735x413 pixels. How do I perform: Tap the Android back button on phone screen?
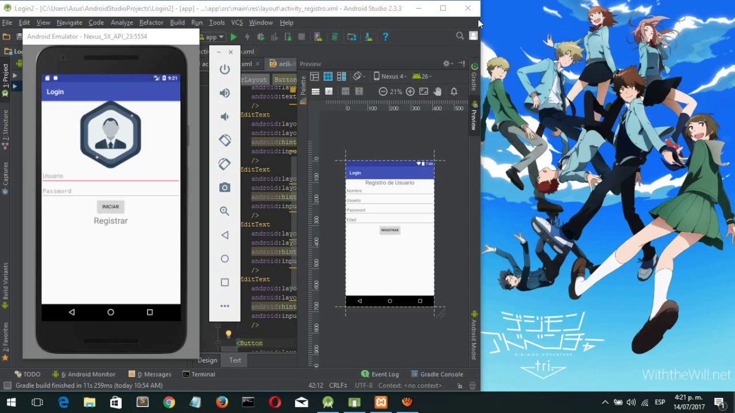coord(72,312)
